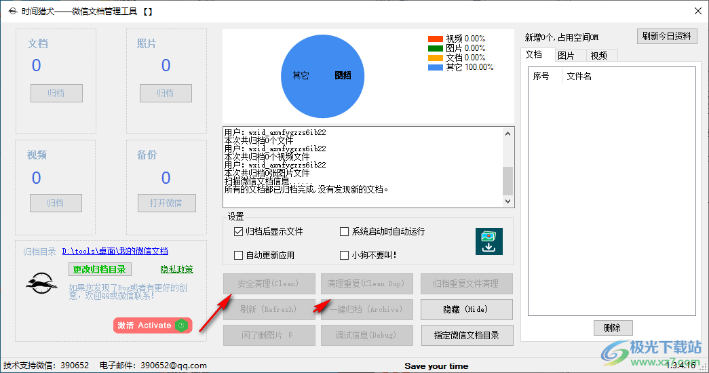Click the 调试信息(Debug) button
This screenshot has width=709, height=373.
(366, 335)
